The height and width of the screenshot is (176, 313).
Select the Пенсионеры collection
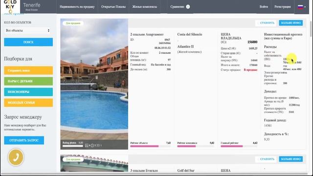tap(28, 92)
